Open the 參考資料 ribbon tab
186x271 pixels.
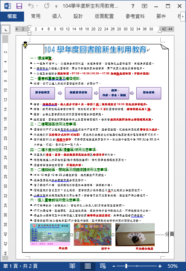pyautogui.click(x=135, y=16)
